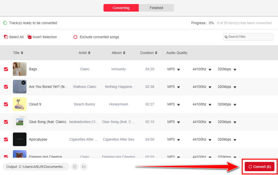Open MP3 format dropdown for Bags
Screen dimensions: 278x175
tap(178, 70)
